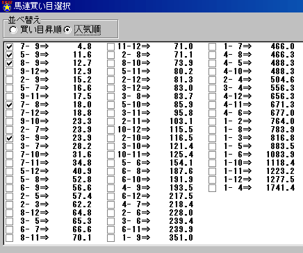303x253 pixels.
Task: Check the 7-12 bet checkbox
Action: [9, 113]
